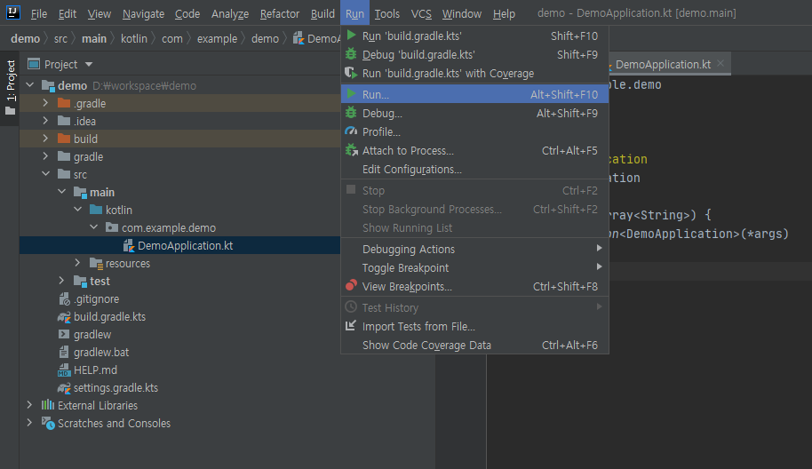This screenshot has width=812, height=469.
Task: Expand the test folder node
Action: [x=61, y=281]
